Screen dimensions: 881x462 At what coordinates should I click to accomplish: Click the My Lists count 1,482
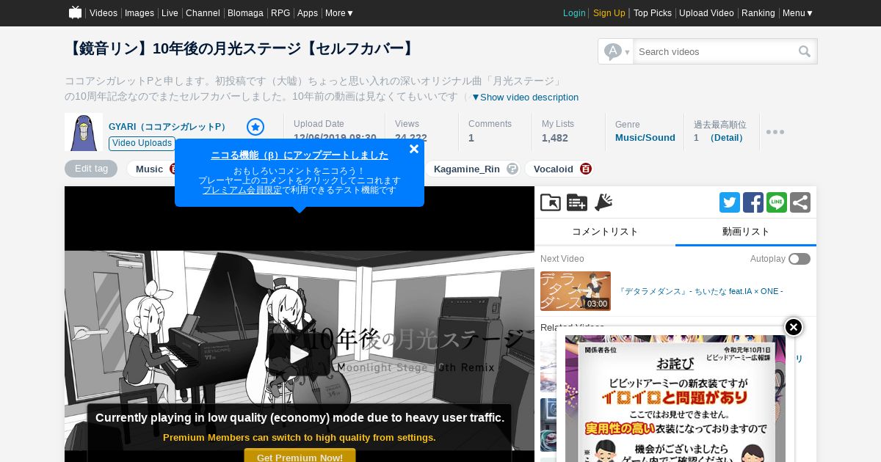pyautogui.click(x=555, y=138)
